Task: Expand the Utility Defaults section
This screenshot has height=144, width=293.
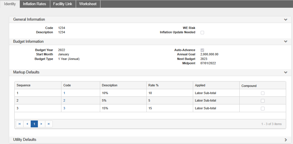Action: [286, 140]
